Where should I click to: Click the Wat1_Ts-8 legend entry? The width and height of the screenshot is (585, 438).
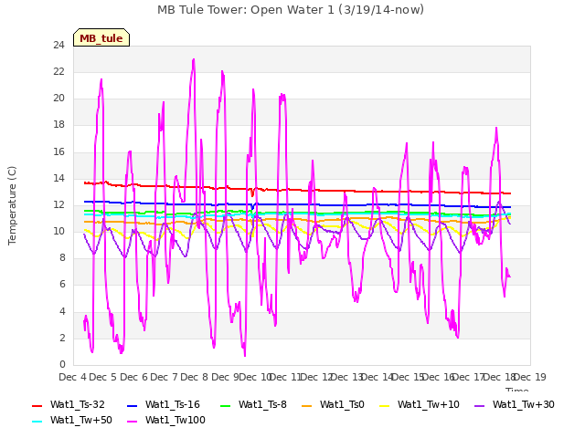pos(253,404)
